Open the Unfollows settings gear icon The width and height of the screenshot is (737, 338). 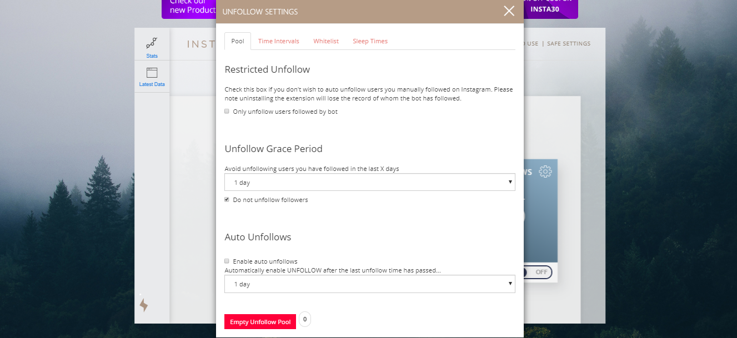(545, 171)
